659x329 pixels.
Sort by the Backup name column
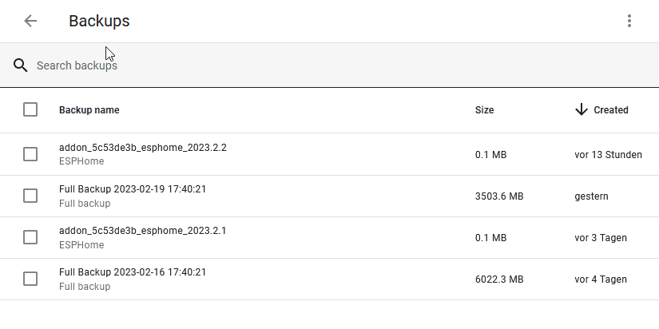[89, 110]
